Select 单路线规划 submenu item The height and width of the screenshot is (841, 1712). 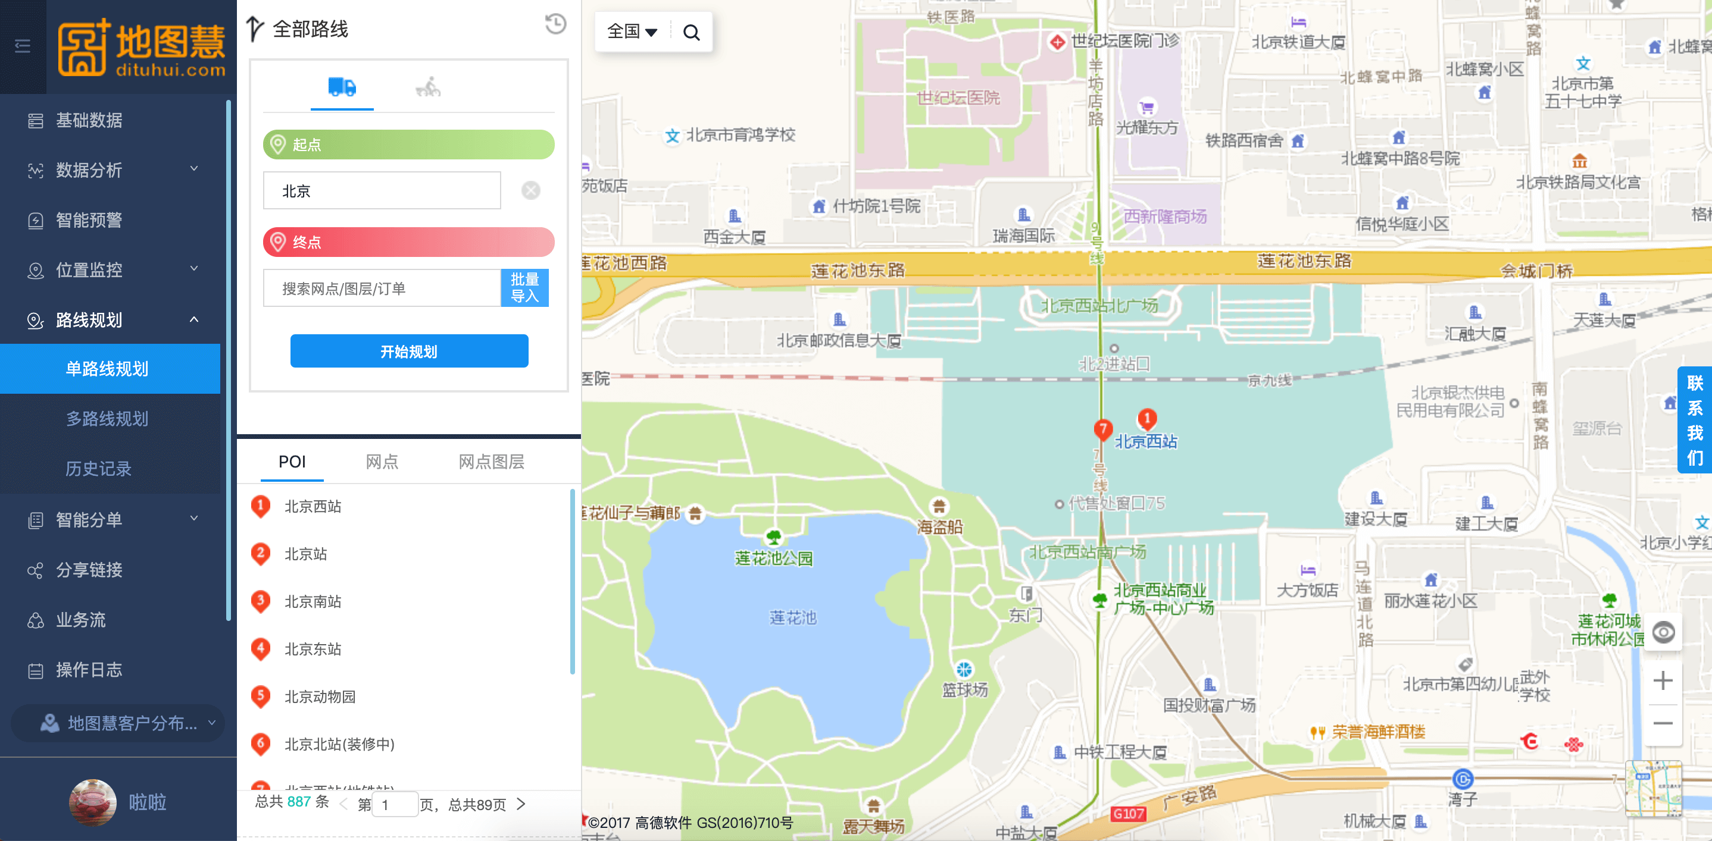coord(110,369)
